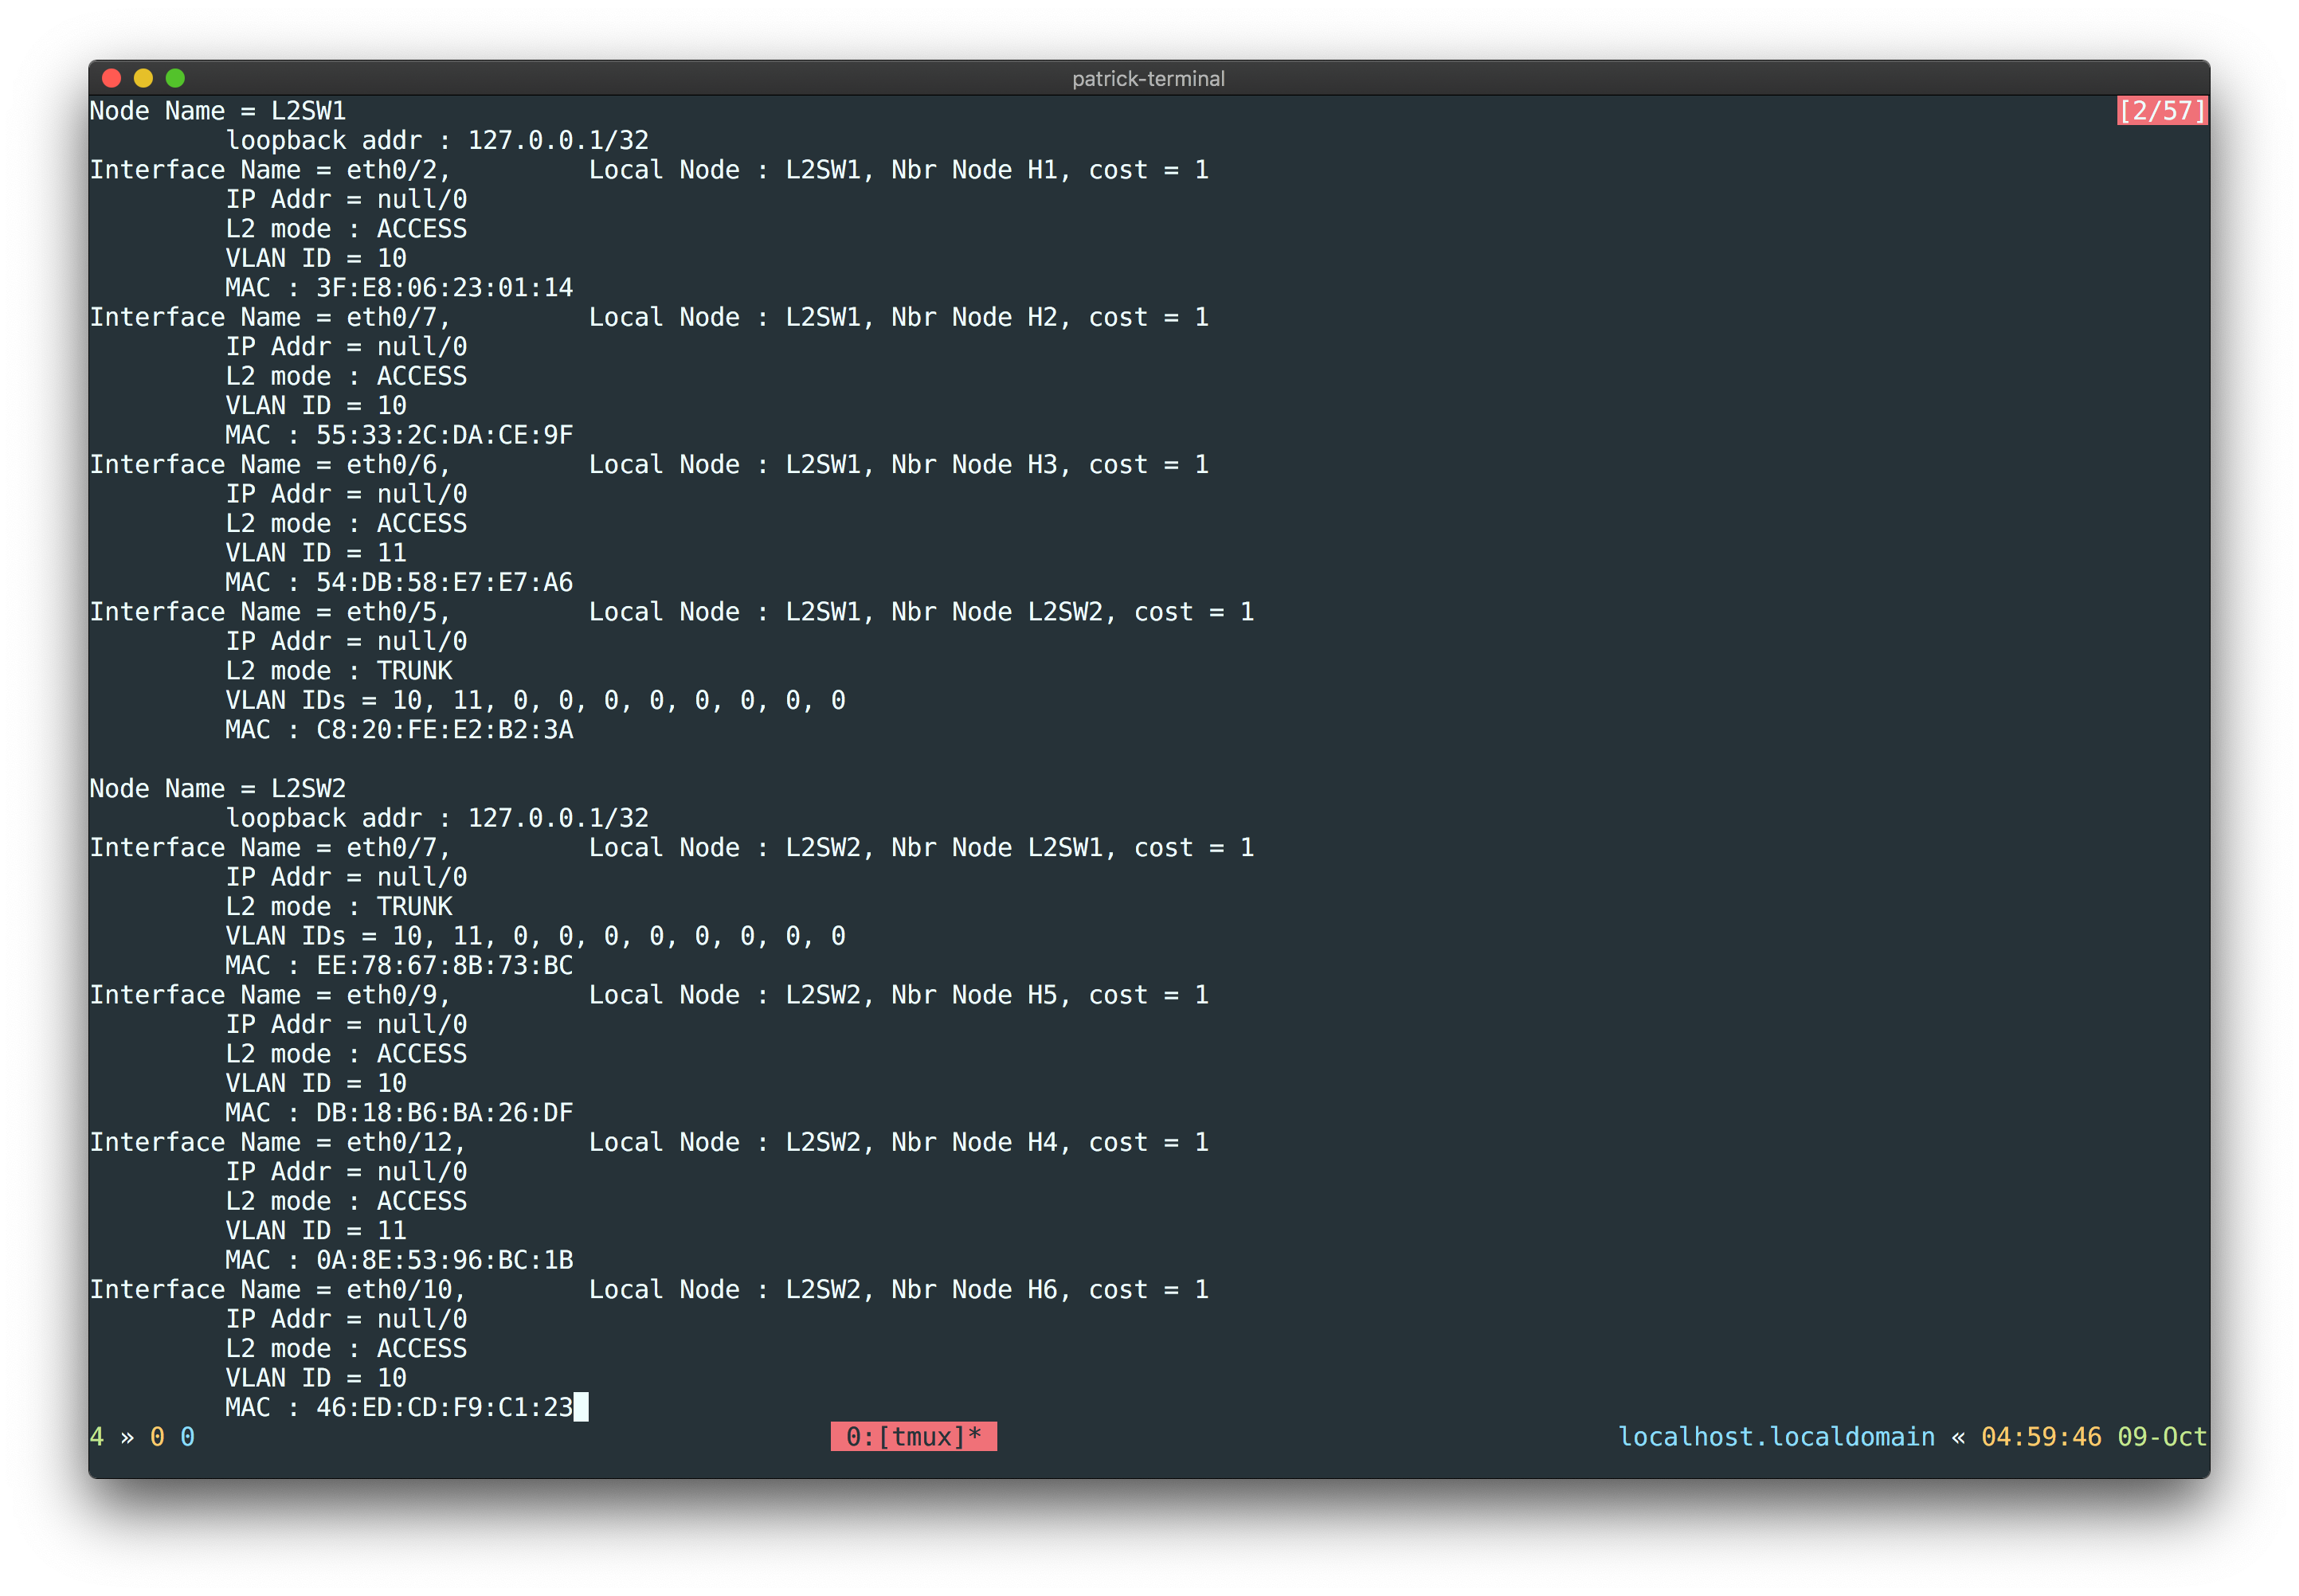Click MAC address 55:33:2C:DA:CE:9F
Screen dimensions: 2299x1596
point(444,435)
